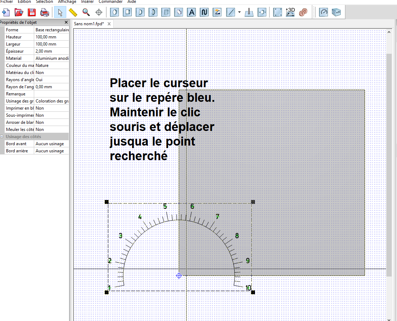The image size is (397, 321).
Task: Close the Propriétés de l'objet panel
Action: 66,22
